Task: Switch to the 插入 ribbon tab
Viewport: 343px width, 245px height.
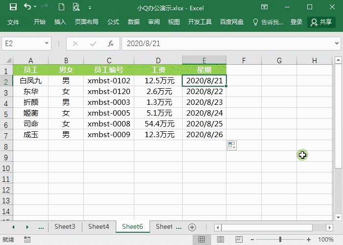Action: 60,22
